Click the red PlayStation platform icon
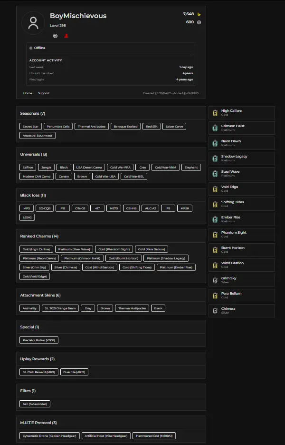 [x=66, y=36]
